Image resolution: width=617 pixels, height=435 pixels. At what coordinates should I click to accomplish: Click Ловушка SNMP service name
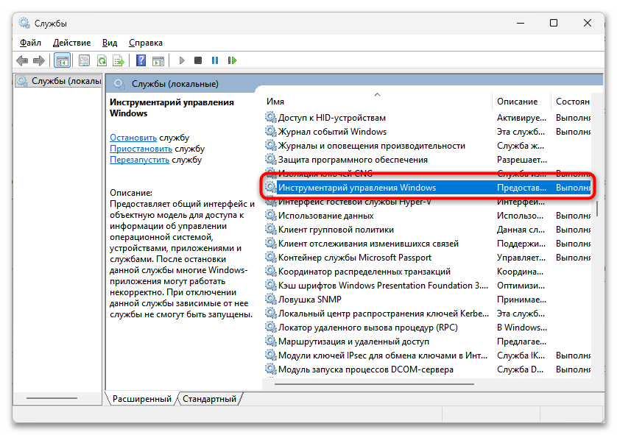tap(310, 300)
